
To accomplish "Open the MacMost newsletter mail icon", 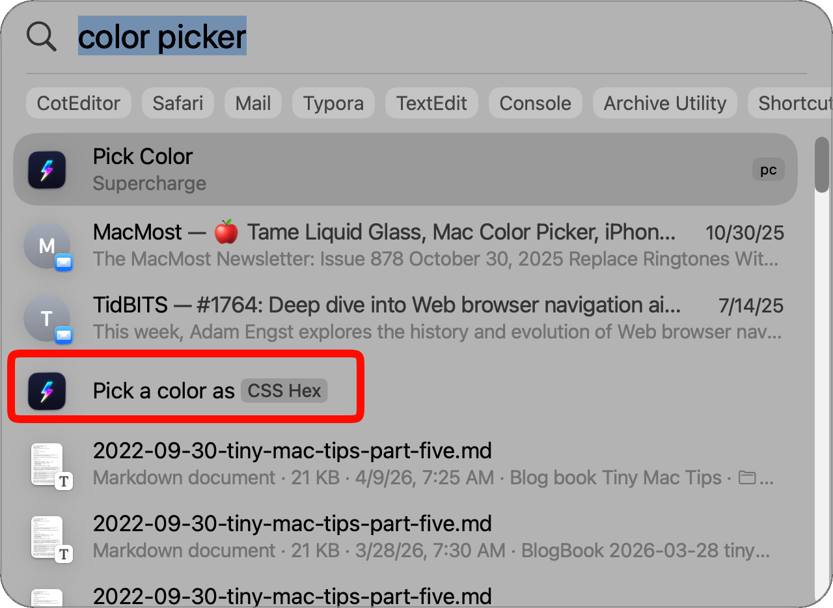I will (x=48, y=245).
